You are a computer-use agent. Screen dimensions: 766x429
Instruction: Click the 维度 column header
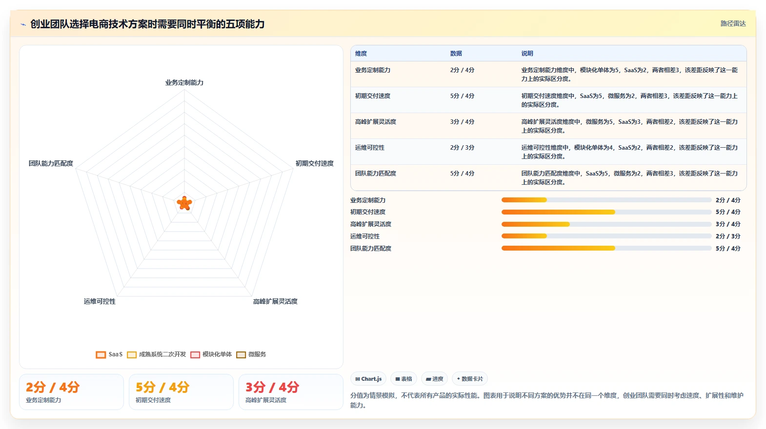coord(361,54)
